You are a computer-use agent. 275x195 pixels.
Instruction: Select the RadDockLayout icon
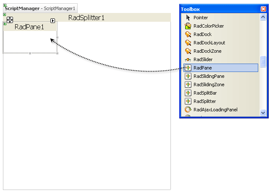pos(189,43)
